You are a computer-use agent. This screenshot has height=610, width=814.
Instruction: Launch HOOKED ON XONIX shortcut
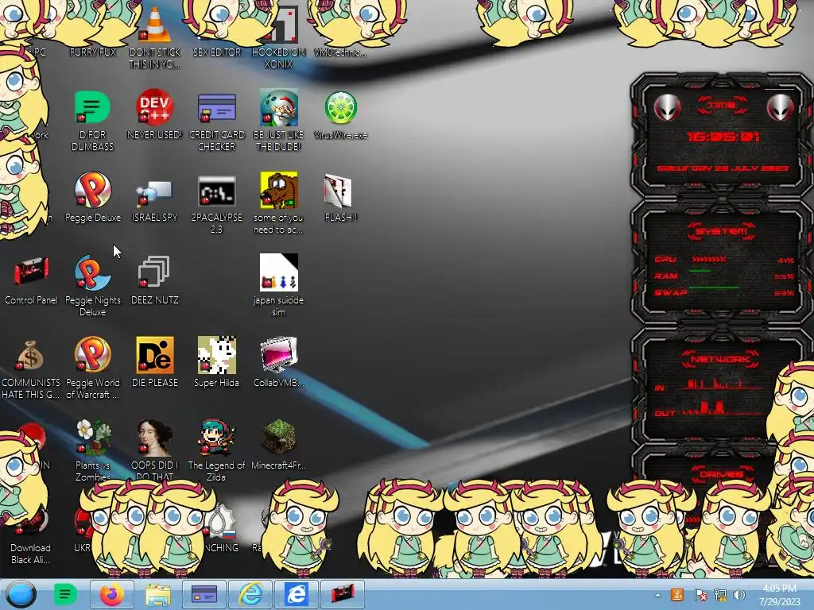(x=279, y=37)
